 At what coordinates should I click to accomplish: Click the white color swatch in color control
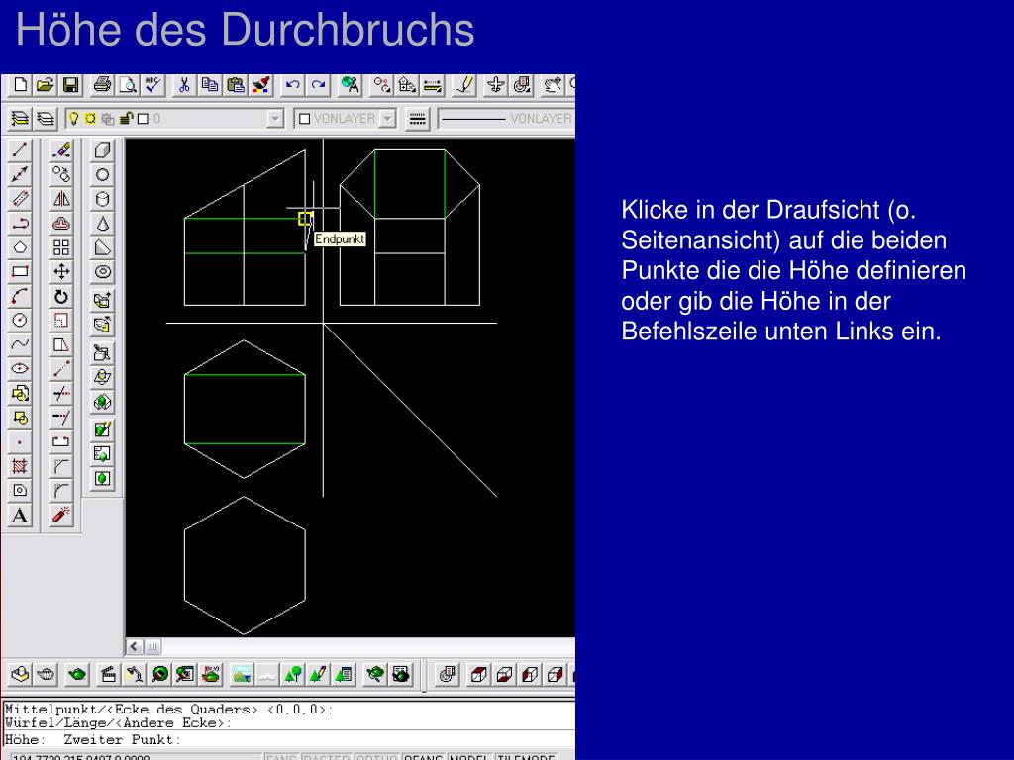[x=305, y=119]
